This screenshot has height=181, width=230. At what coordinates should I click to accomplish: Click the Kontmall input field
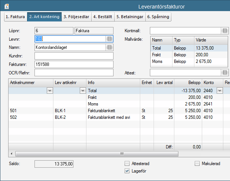click(x=185, y=31)
